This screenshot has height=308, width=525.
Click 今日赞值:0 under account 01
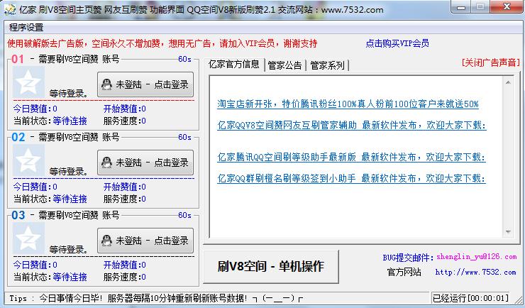click(35, 109)
